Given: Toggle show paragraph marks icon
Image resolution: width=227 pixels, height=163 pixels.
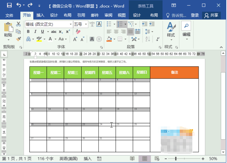Looking at the screenshot, I should [158, 39].
